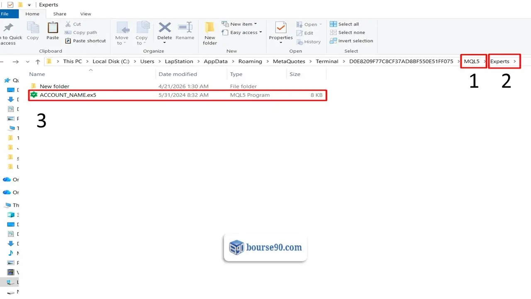Click the Copy icon in the ribbon

pos(33,28)
